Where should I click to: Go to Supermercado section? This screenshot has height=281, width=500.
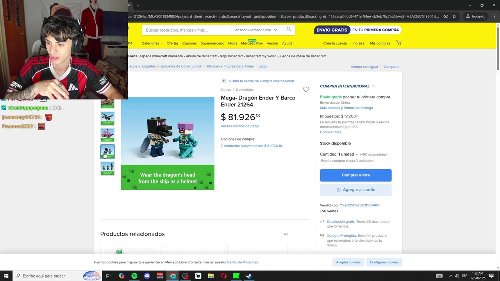click(212, 43)
